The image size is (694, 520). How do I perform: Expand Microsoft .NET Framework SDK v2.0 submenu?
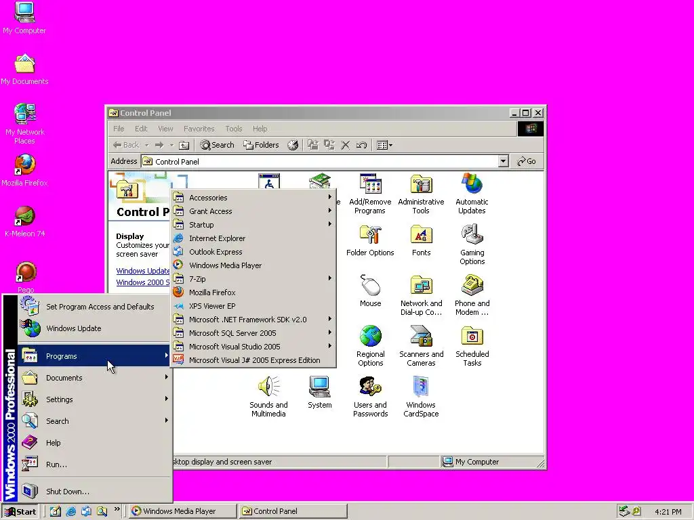coord(253,320)
